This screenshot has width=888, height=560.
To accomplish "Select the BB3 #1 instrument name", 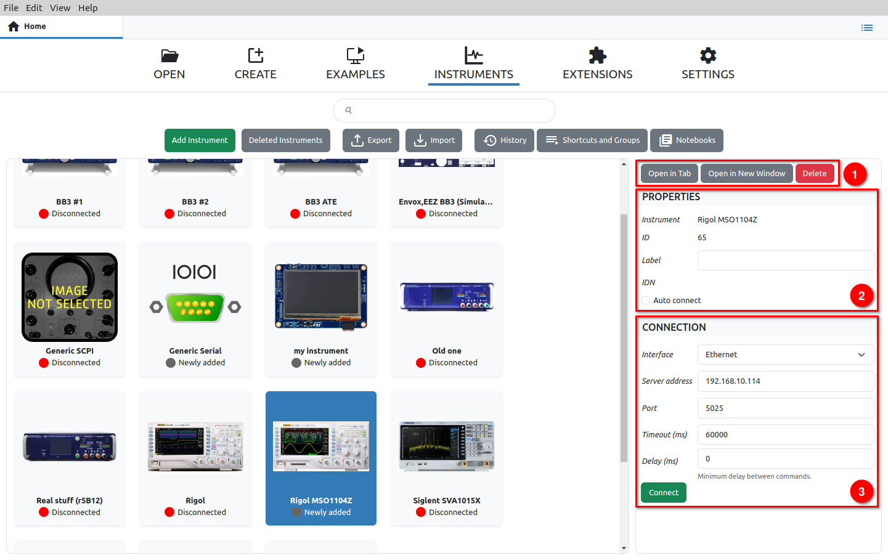I will coord(70,202).
